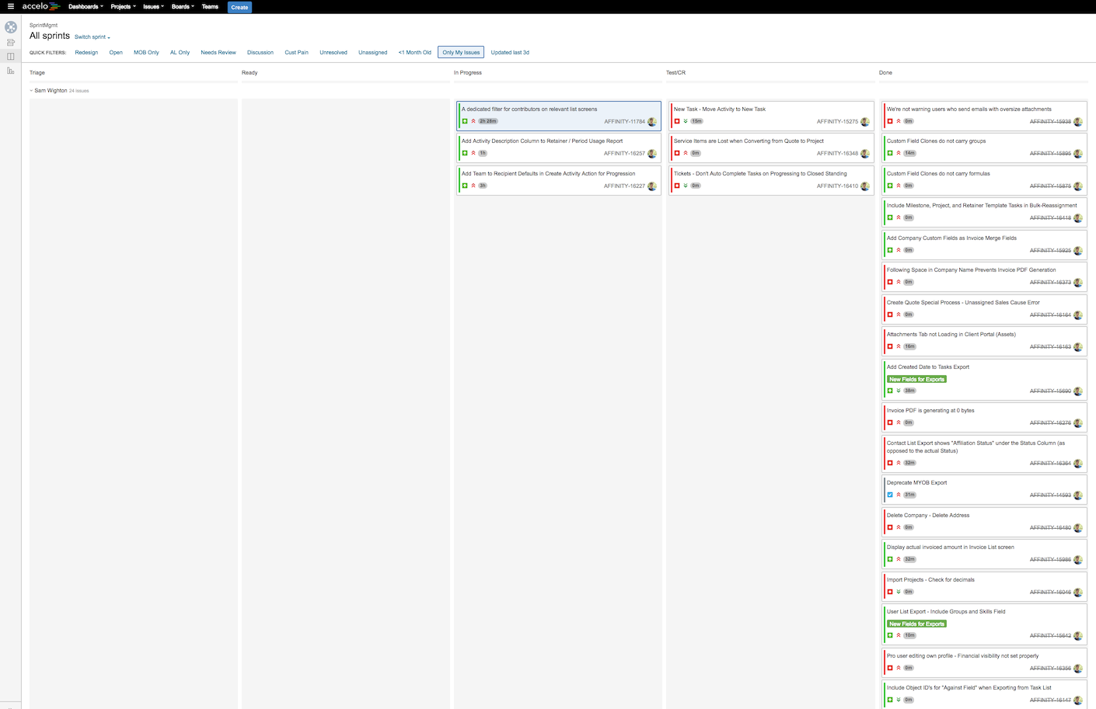Click the green status square on AFFINITY-11784
Viewport: 1096px width, 709px height.
coord(465,121)
